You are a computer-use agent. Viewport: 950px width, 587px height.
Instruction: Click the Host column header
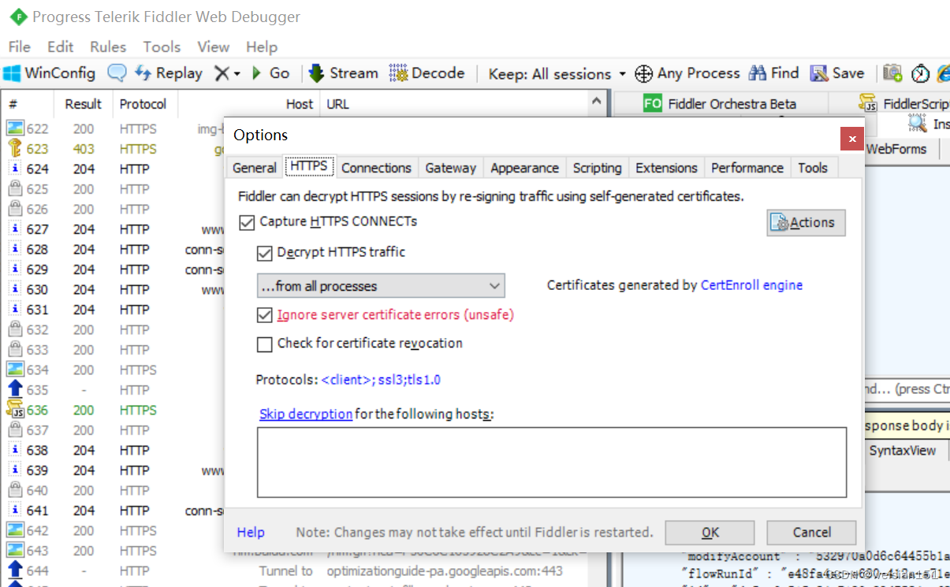tap(300, 104)
